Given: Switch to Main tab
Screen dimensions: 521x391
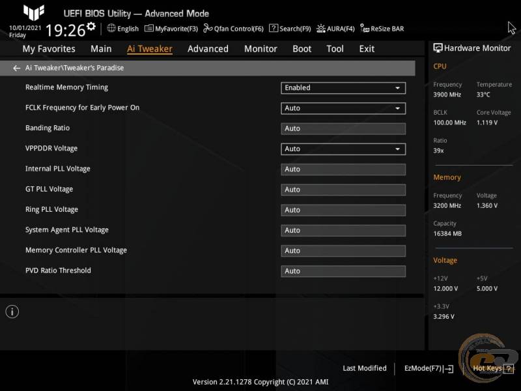Looking at the screenshot, I should coord(101,49).
